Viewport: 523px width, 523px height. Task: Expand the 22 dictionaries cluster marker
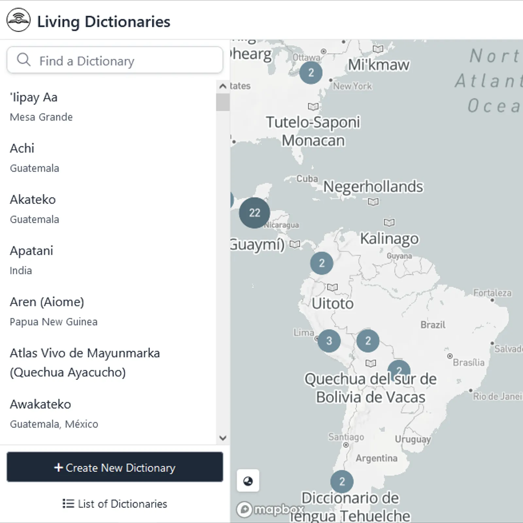coord(255,213)
